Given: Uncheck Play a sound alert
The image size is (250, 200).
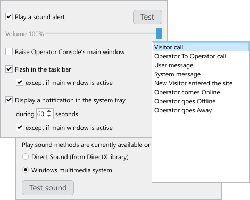Looking at the screenshot, I should (x=9, y=16).
